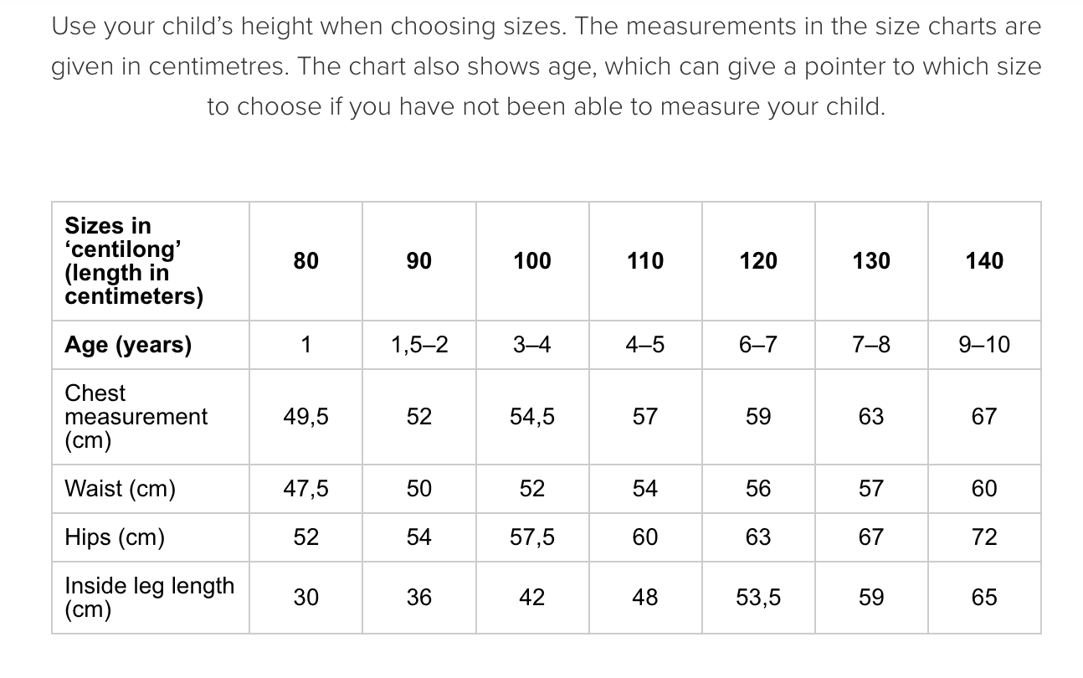Click the chest measurement 49,5 value
Screen dimensions: 1083x678
click(305, 417)
